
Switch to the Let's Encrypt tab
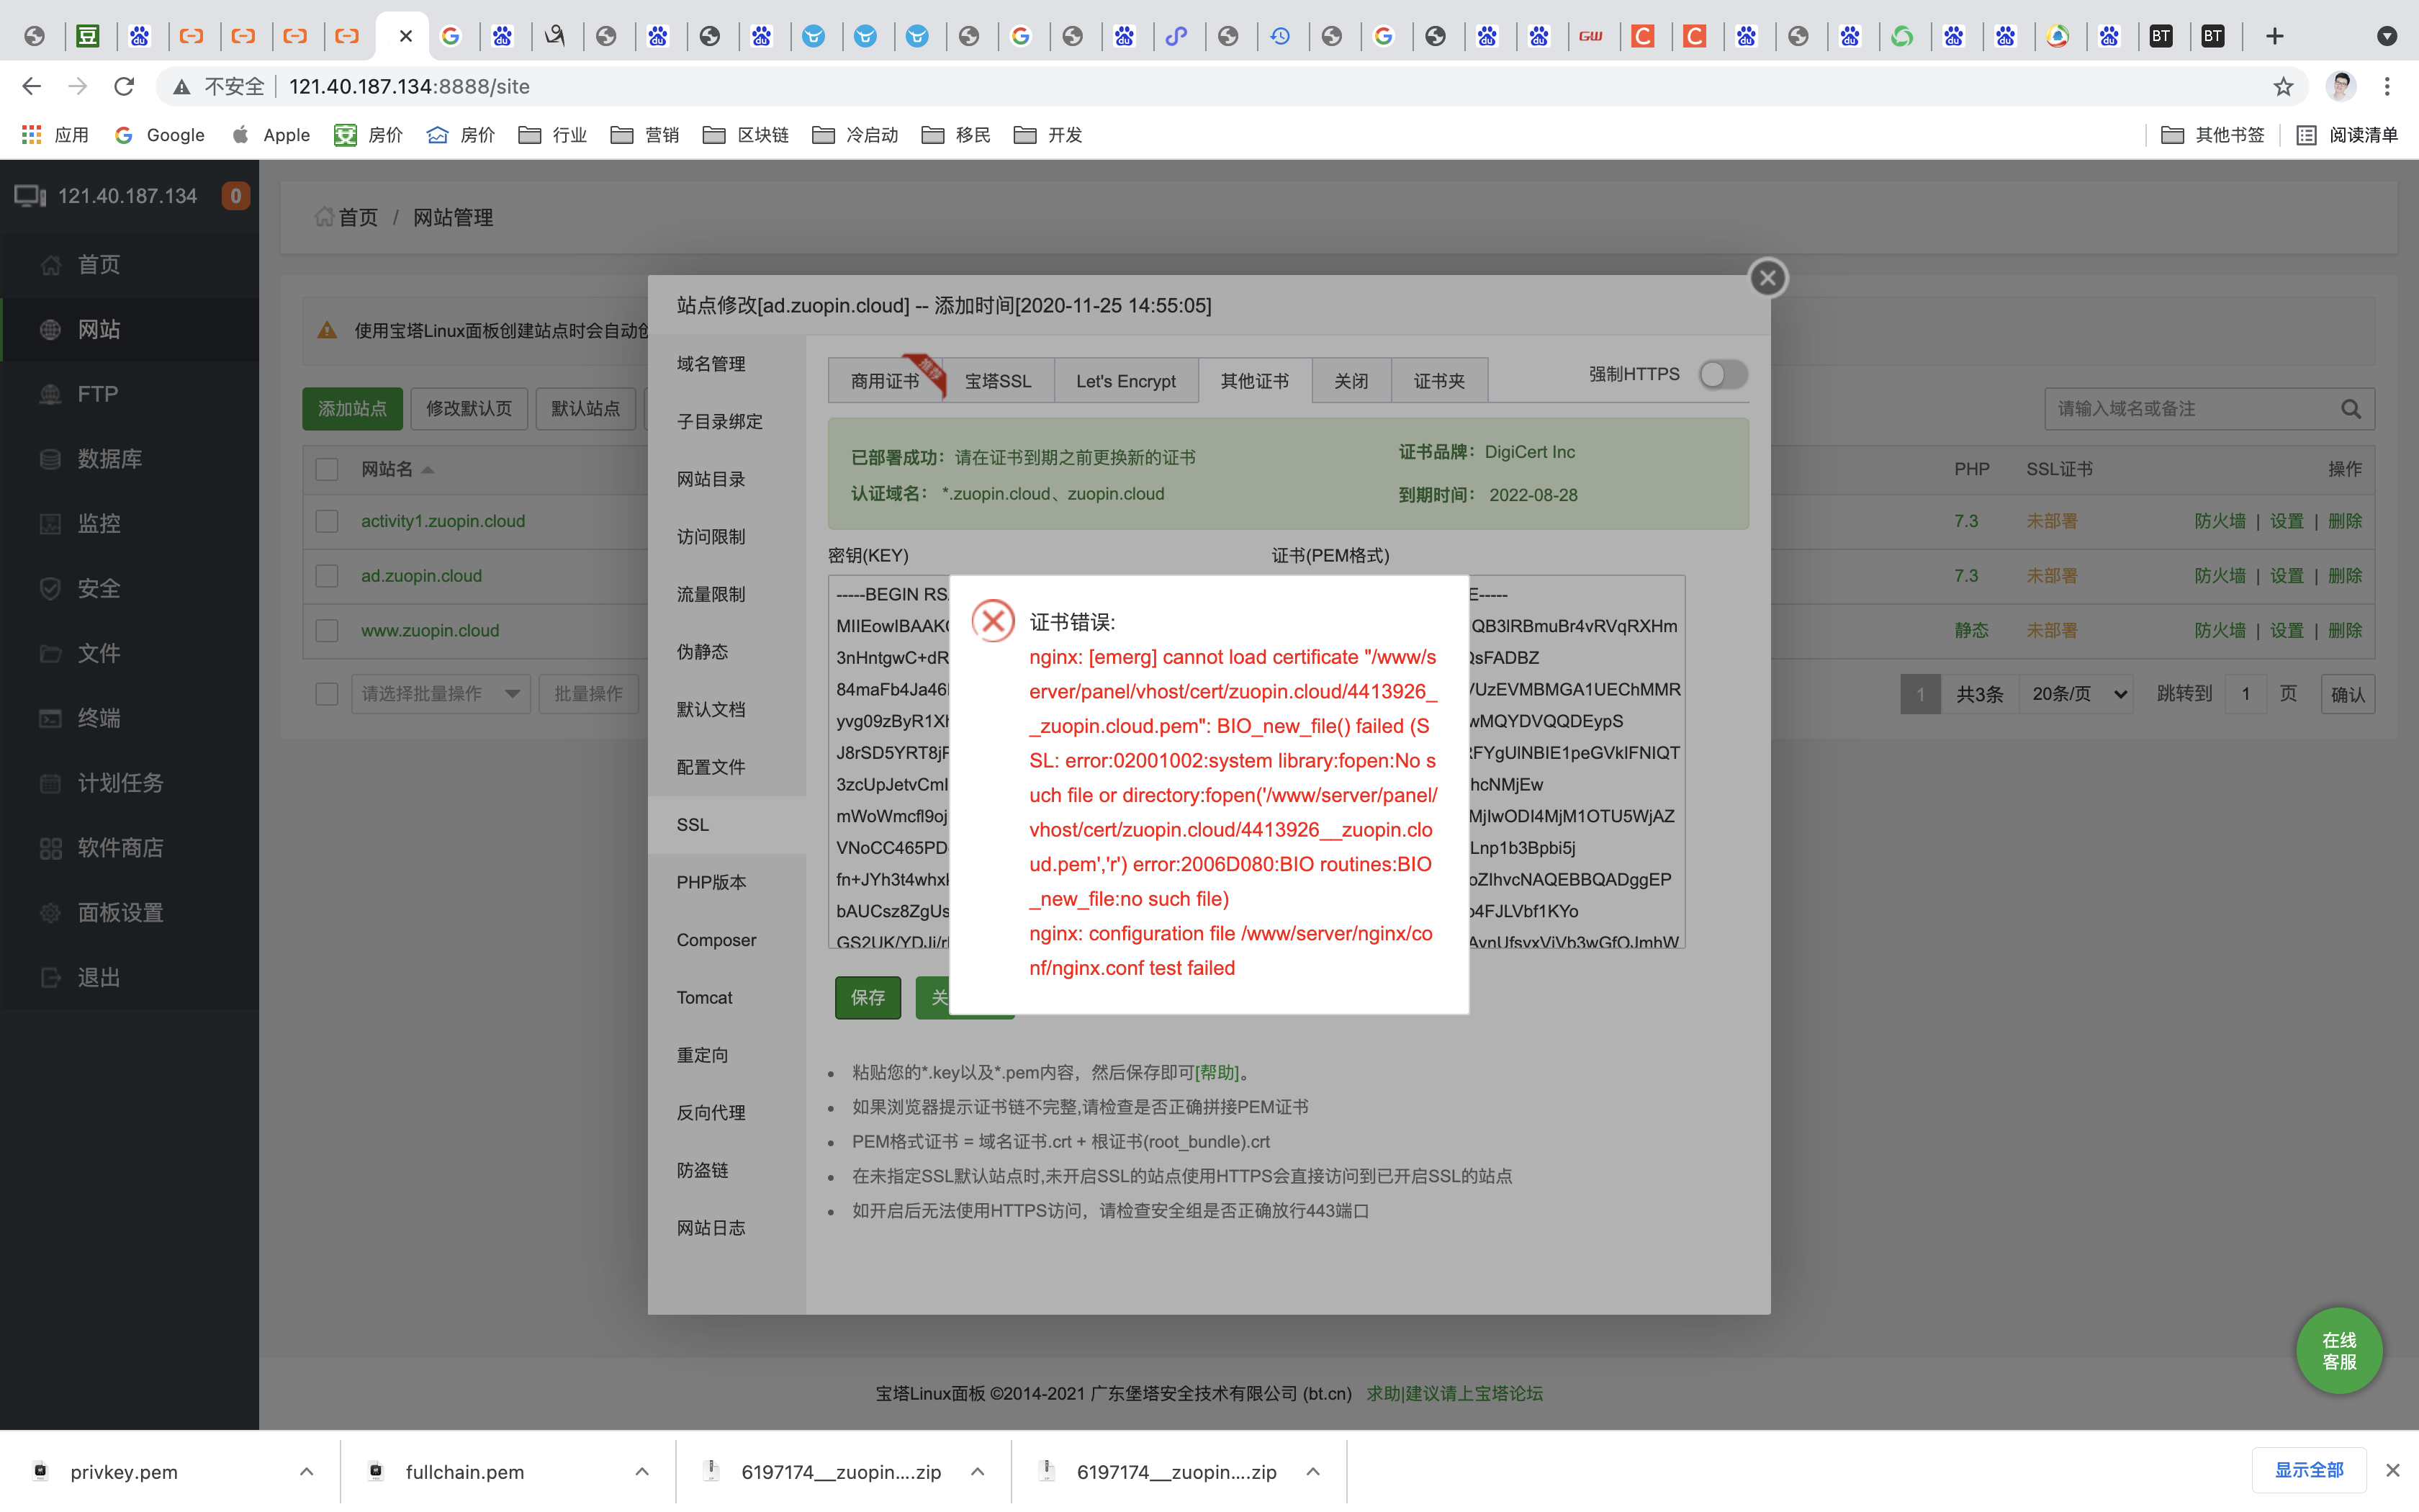pyautogui.click(x=1125, y=380)
